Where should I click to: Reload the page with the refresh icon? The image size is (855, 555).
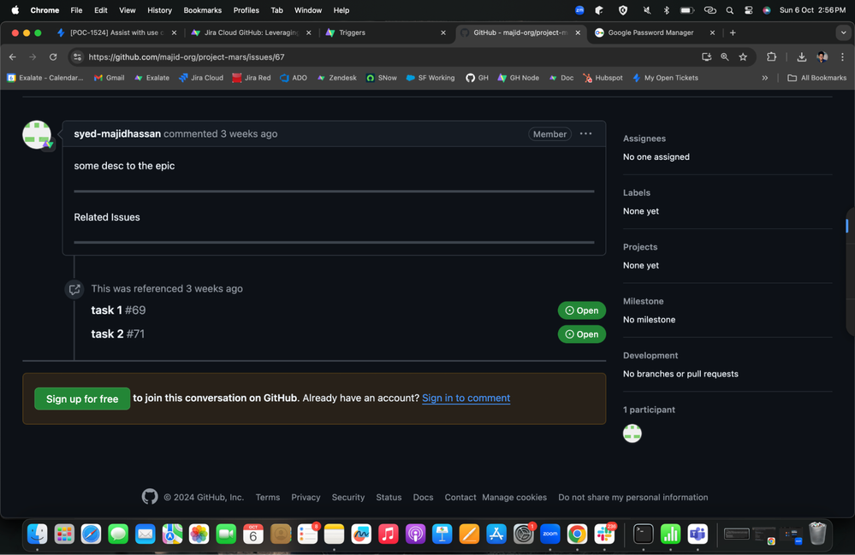53,56
